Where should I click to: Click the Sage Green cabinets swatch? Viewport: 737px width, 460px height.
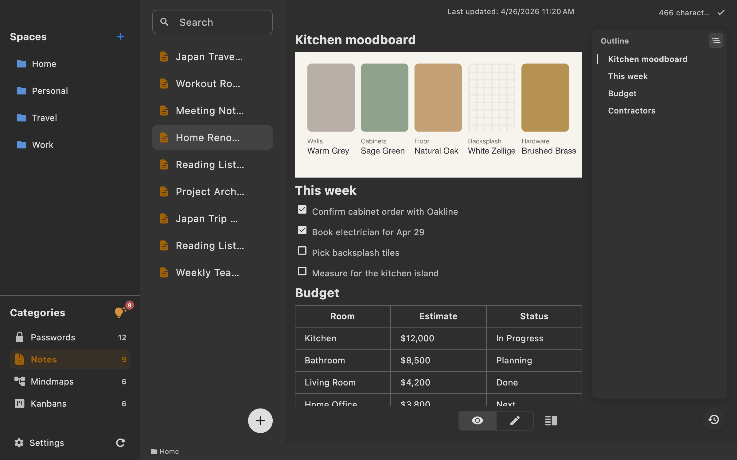(x=384, y=98)
